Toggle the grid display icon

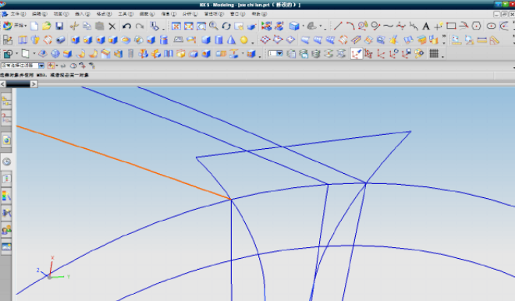coord(434,54)
